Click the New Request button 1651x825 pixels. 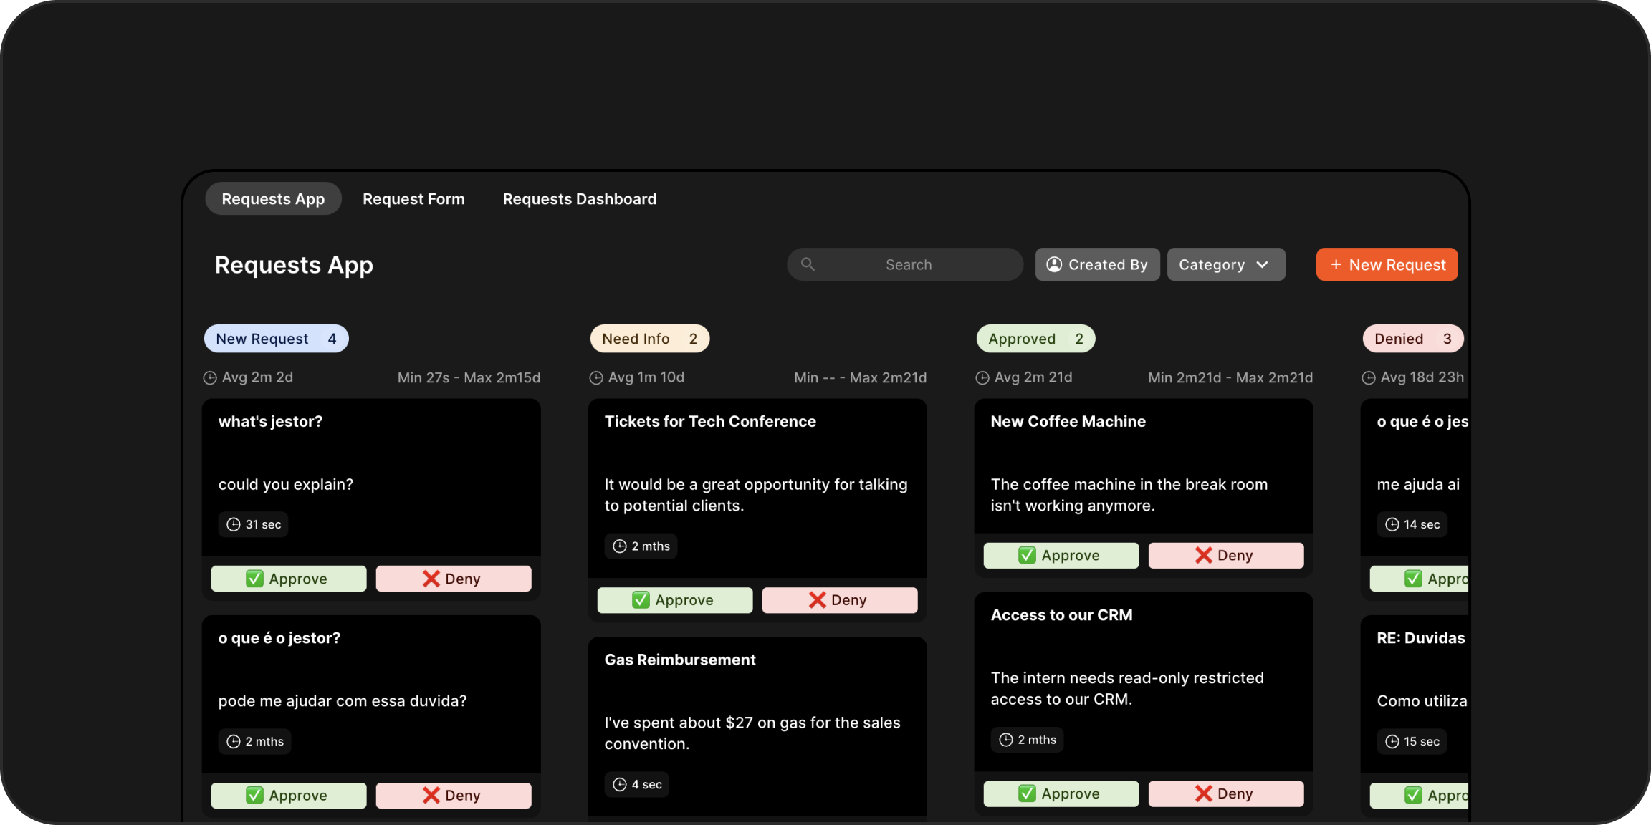(1387, 264)
